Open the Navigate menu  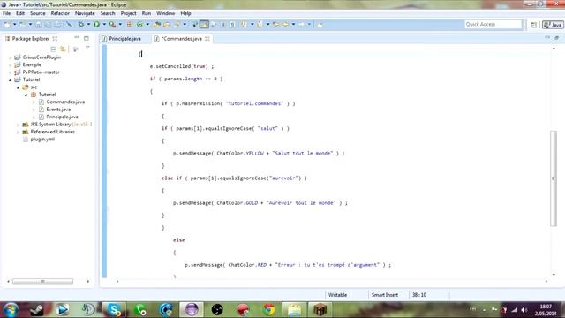(x=85, y=13)
